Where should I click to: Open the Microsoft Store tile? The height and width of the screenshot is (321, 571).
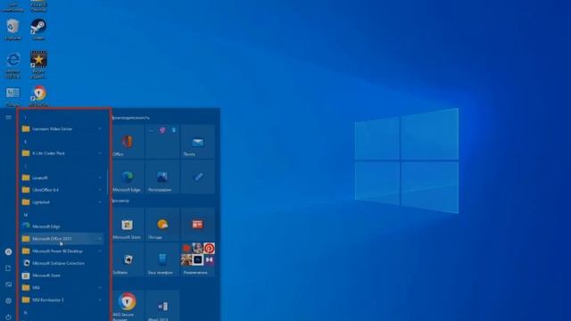click(128, 224)
